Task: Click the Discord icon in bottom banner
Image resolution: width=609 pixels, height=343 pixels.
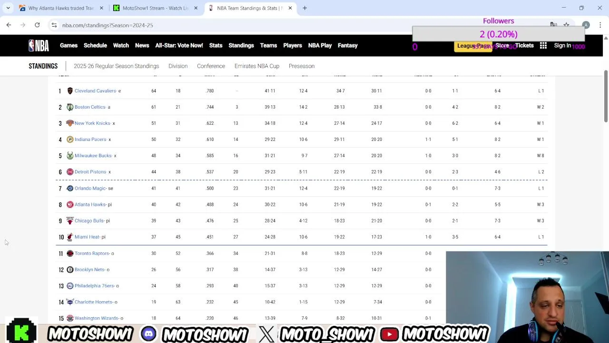Action: 148,334
